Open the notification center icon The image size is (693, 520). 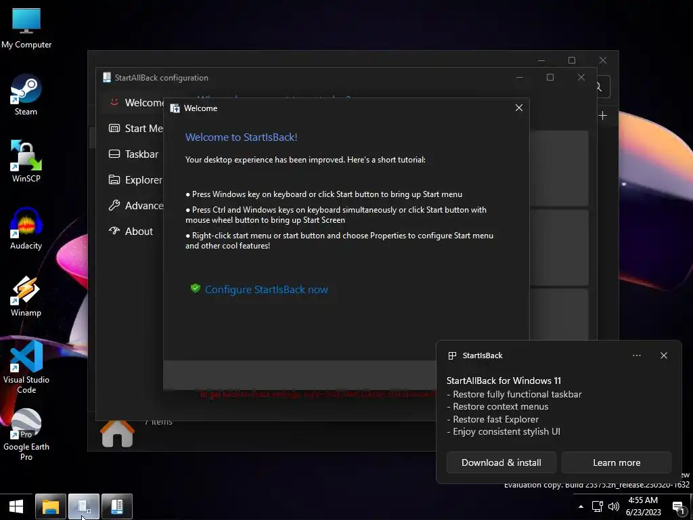678,507
